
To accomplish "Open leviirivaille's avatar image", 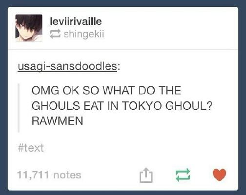I will click(29, 28).
